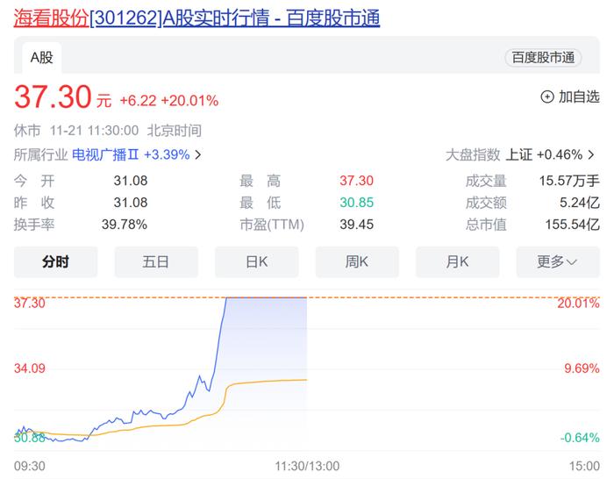Click the 换手率 value 39.78%

pos(125,225)
